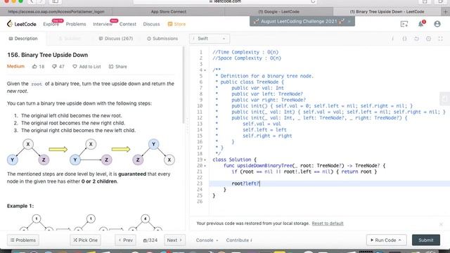Click the 156. Binary Tree Upside Down title

coord(47,55)
